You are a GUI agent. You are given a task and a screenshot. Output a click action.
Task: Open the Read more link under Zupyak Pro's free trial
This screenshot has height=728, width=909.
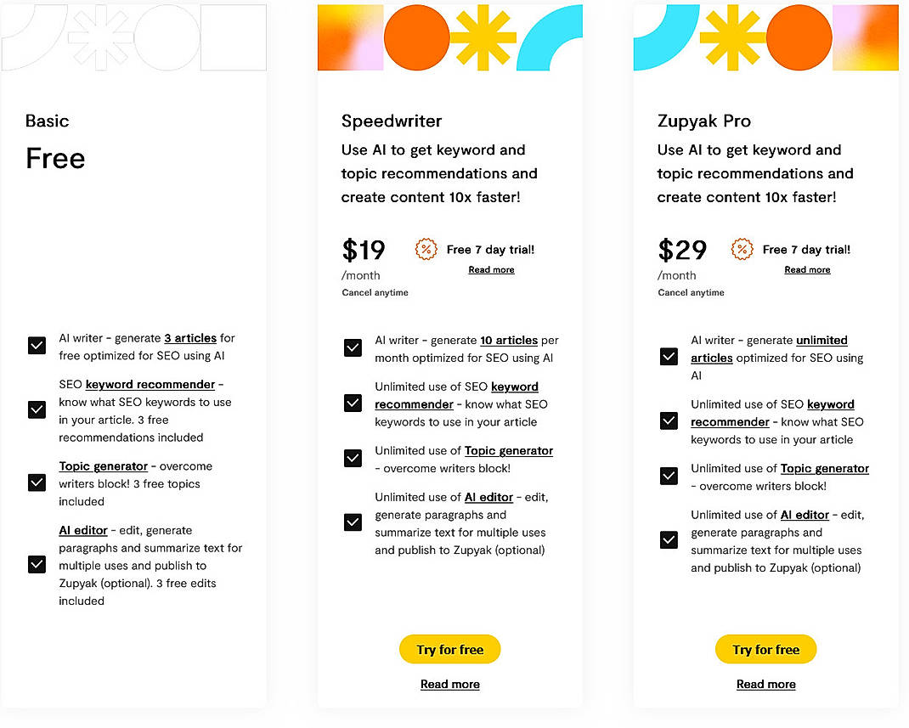point(807,269)
